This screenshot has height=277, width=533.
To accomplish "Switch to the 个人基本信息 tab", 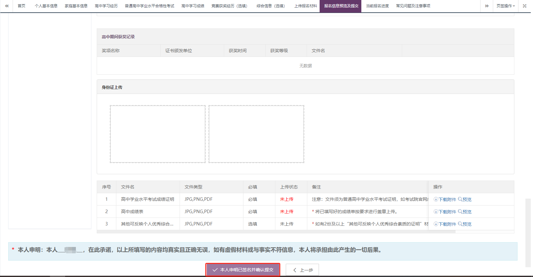I will coord(46,6).
